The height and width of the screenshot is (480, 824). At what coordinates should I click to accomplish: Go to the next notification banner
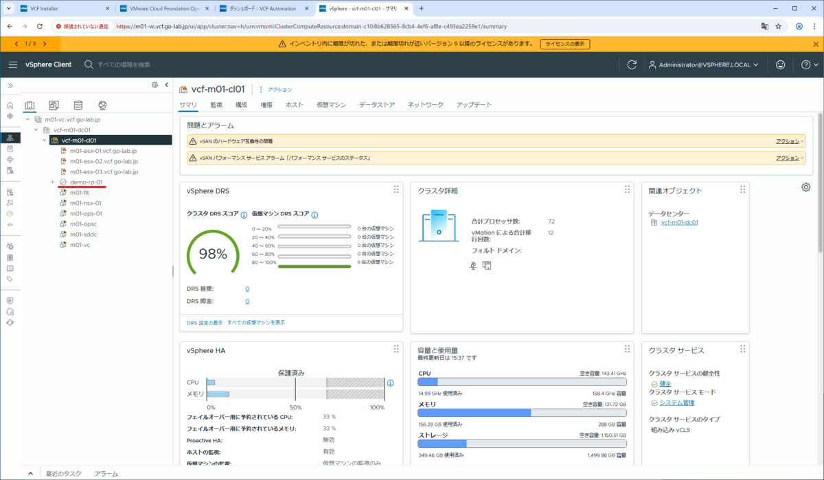(45, 44)
